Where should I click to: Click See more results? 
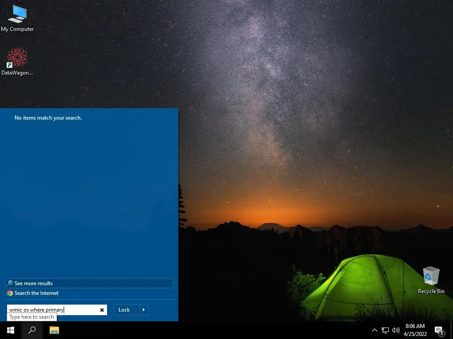pyautogui.click(x=89, y=283)
